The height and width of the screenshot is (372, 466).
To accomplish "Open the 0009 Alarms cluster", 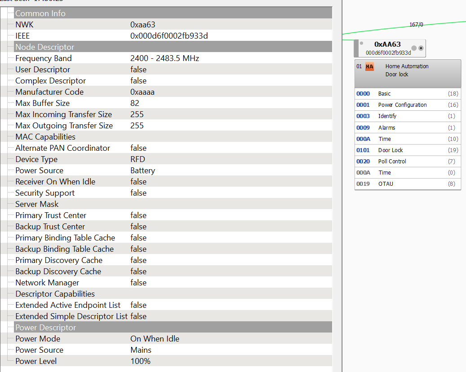I will pos(408,127).
